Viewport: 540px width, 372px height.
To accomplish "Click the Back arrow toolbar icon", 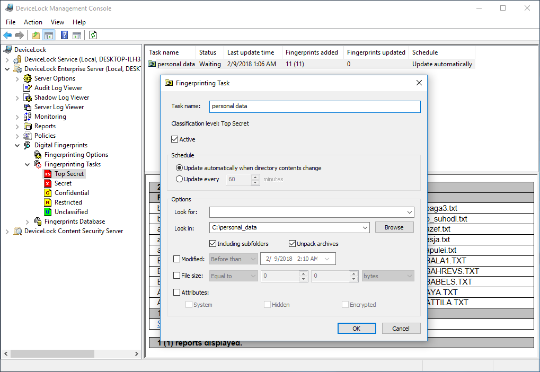I will coord(7,36).
